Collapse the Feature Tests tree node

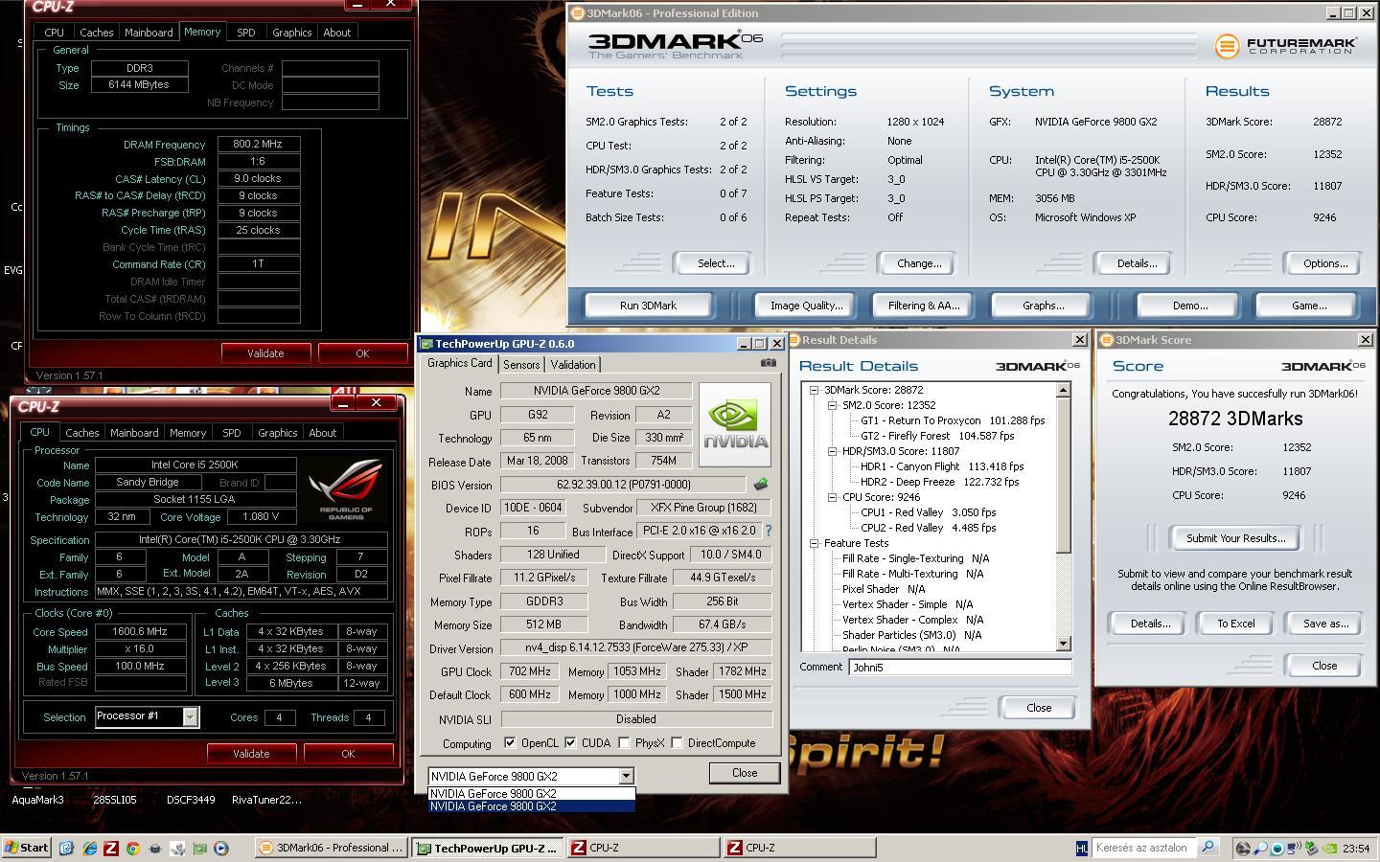coord(814,543)
